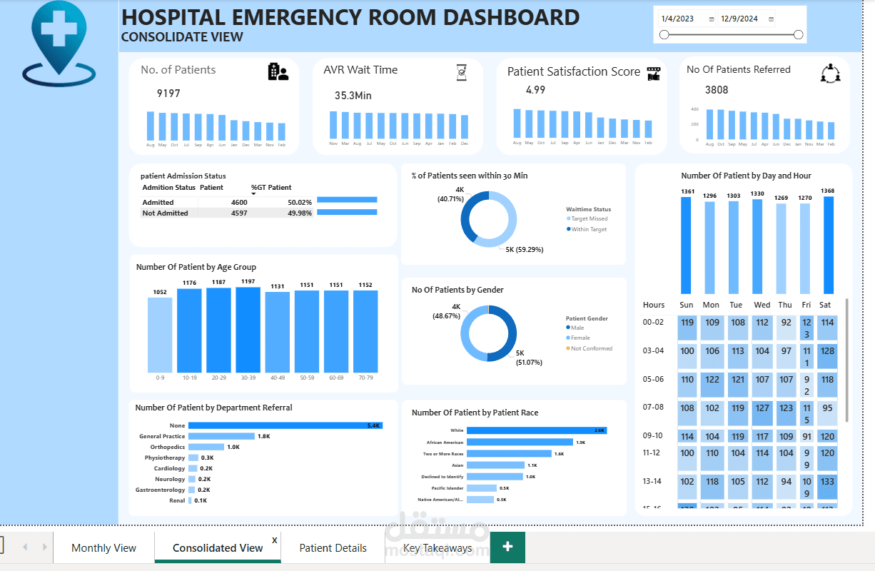Click the 30-39 age group bar
This screenshot has width=875, height=571.
pyautogui.click(x=248, y=330)
